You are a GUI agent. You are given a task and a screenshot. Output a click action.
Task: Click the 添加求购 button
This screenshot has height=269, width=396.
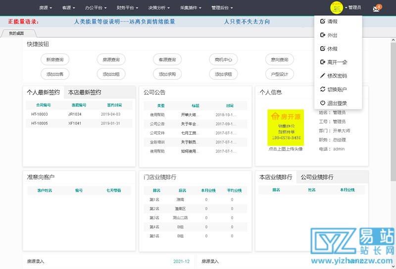click(167, 74)
